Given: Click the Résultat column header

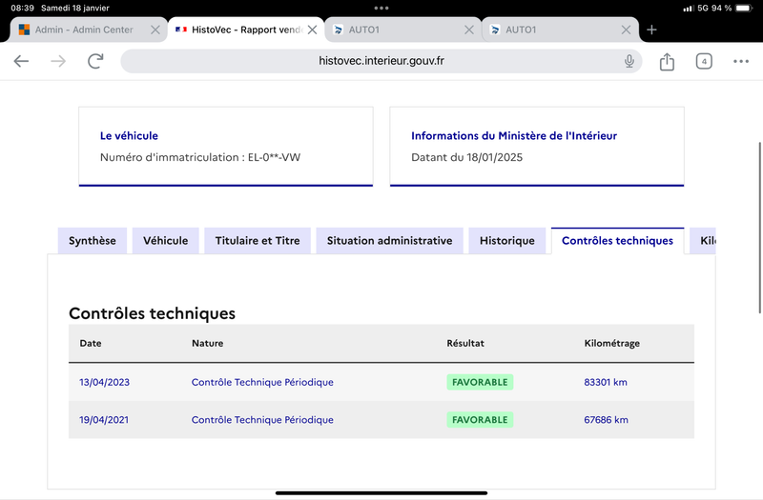Looking at the screenshot, I should click(x=465, y=343).
